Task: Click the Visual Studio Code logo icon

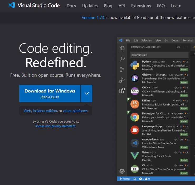Action: 12,5
